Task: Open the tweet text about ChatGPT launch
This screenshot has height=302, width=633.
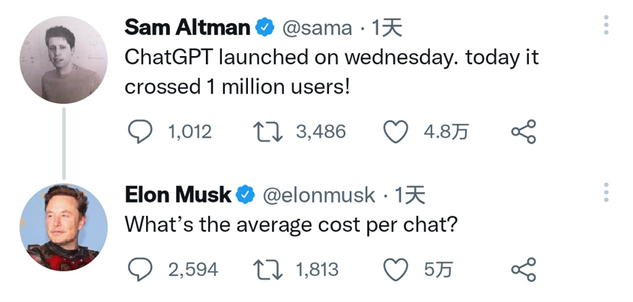Action: click(331, 72)
